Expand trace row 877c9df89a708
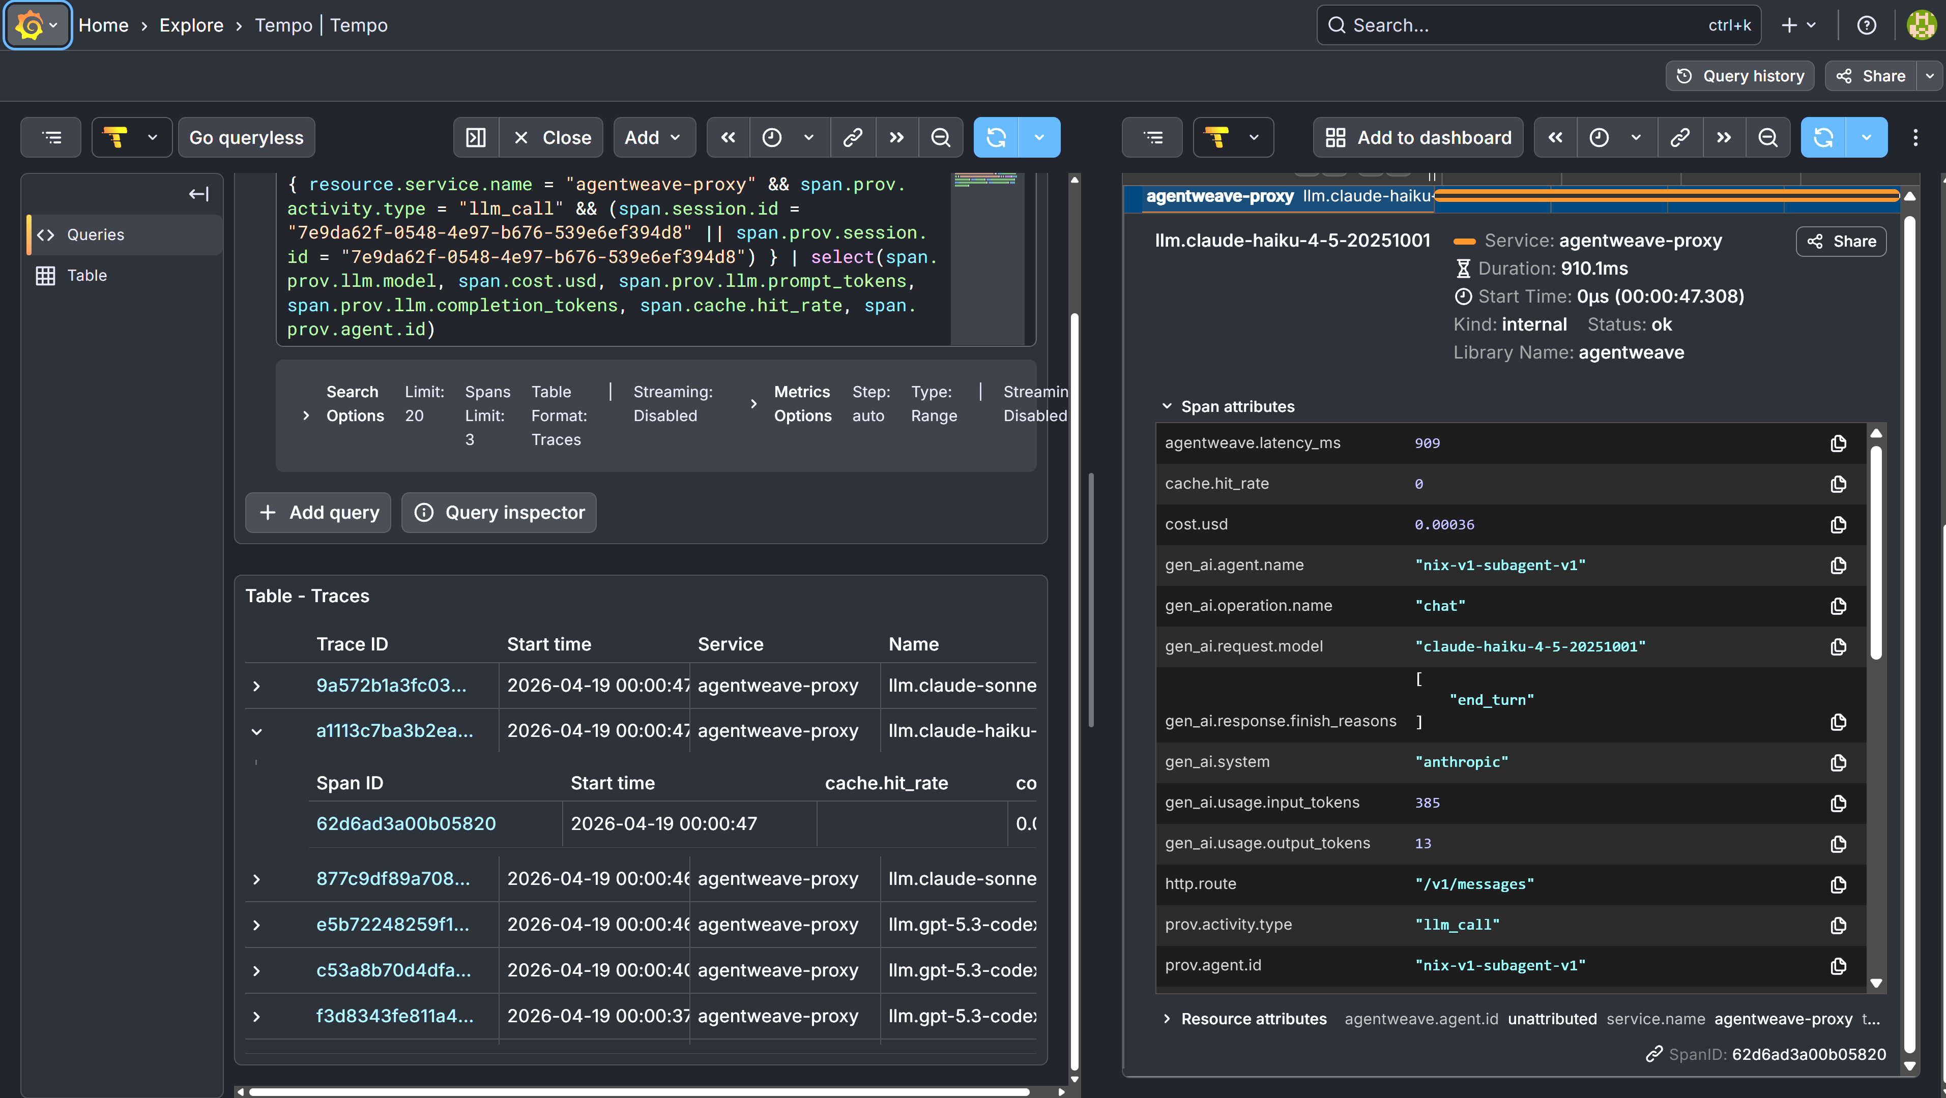Screen dimensions: 1946x1098 [257, 879]
